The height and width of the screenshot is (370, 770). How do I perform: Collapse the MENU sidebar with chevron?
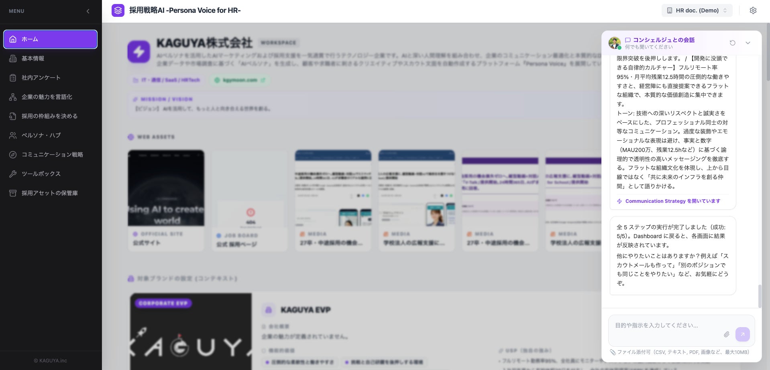coord(88,11)
